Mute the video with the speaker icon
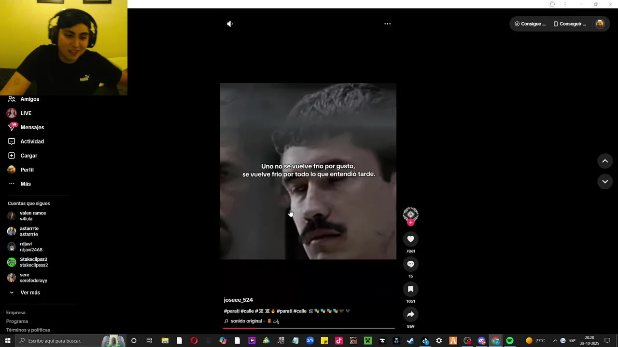The height and width of the screenshot is (347, 618). (230, 24)
